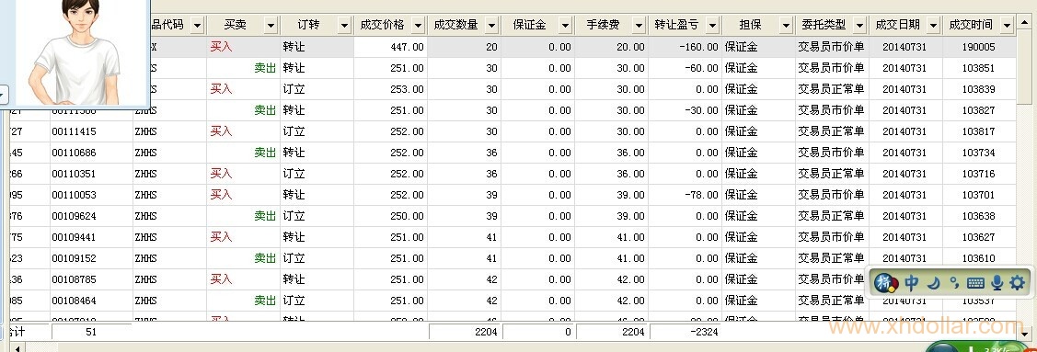Open the 成交日期 column filter dropdown
Image resolution: width=1037 pixels, height=352 pixels.
pyautogui.click(x=933, y=25)
